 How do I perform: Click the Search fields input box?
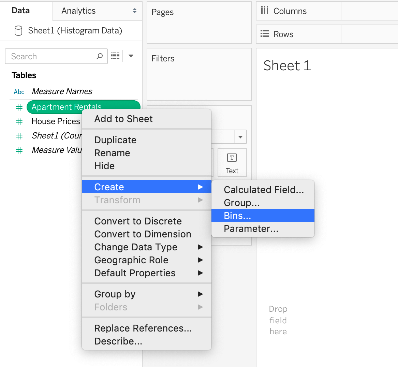tap(56, 56)
